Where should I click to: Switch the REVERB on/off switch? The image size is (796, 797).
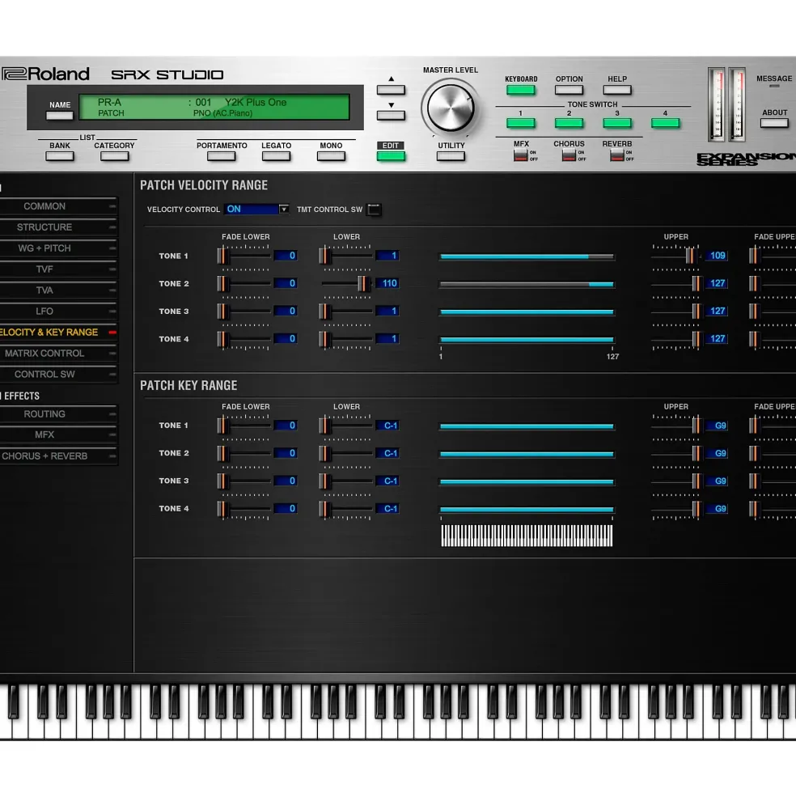616,155
